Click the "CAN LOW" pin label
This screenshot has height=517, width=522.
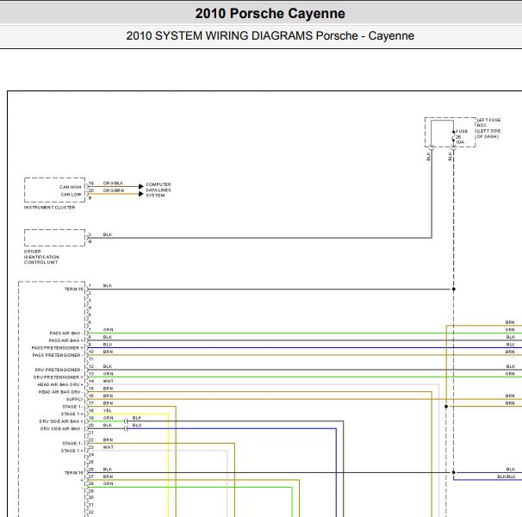pyautogui.click(x=71, y=195)
